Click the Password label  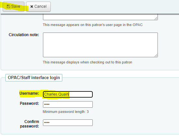[29, 103]
